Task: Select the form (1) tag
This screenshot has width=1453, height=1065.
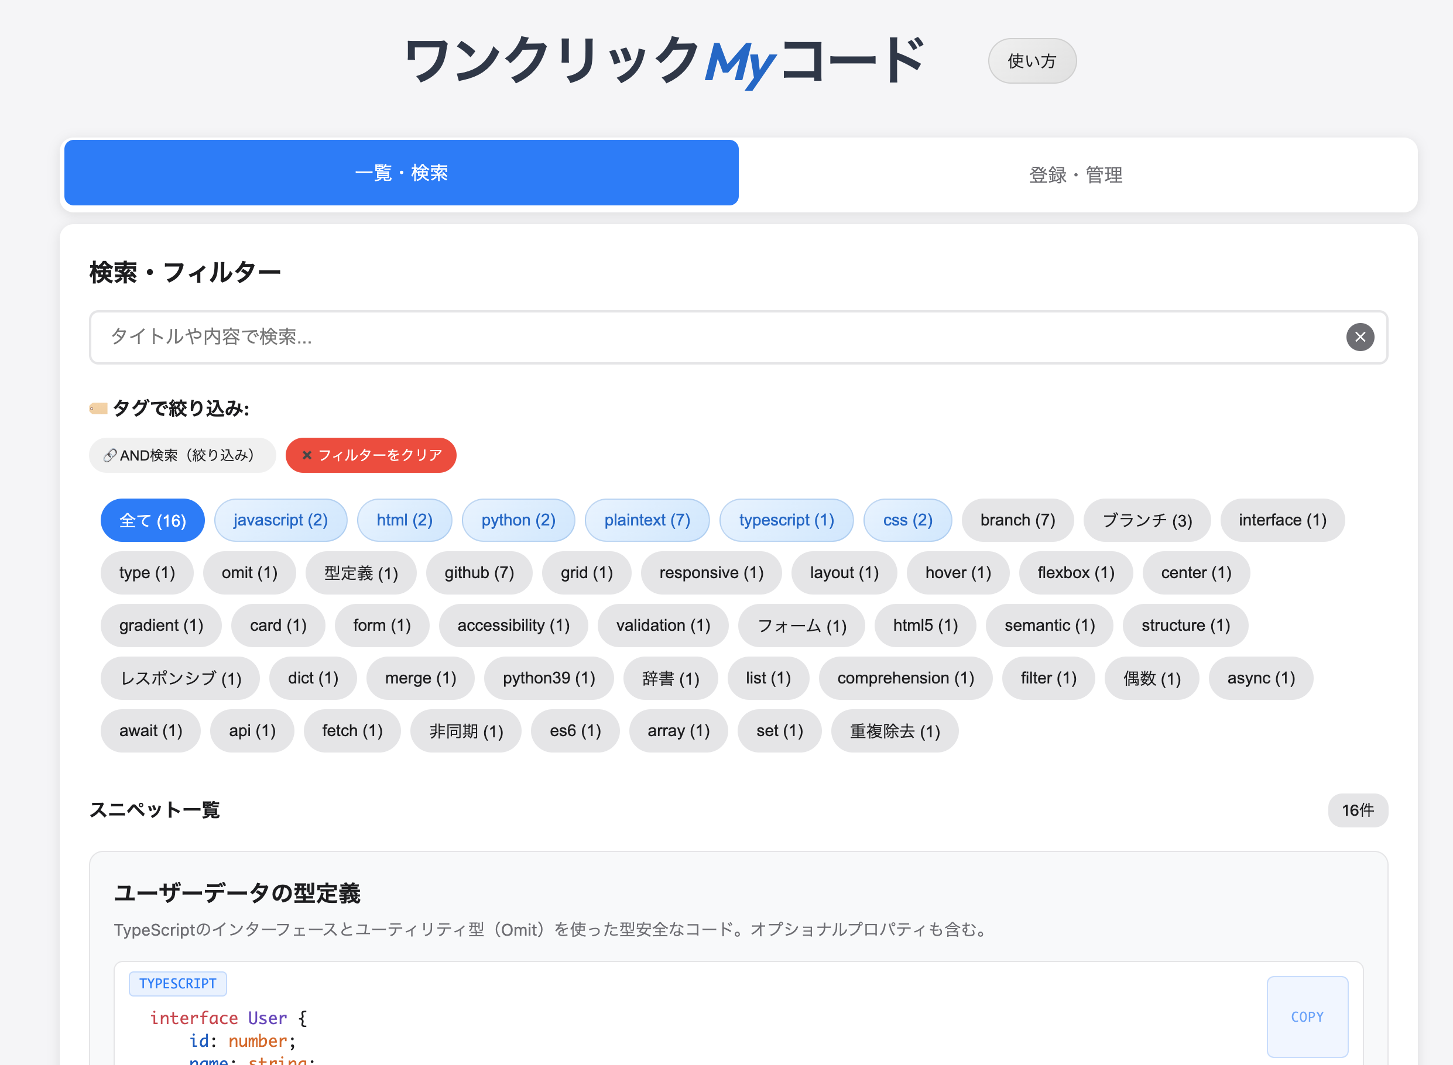Action: click(x=382, y=626)
